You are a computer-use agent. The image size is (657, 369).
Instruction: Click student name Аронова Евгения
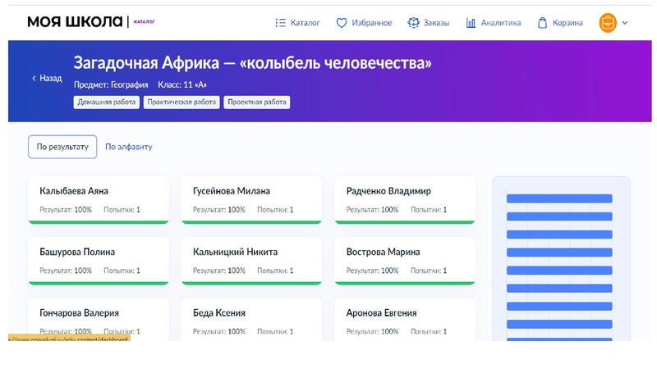click(381, 313)
